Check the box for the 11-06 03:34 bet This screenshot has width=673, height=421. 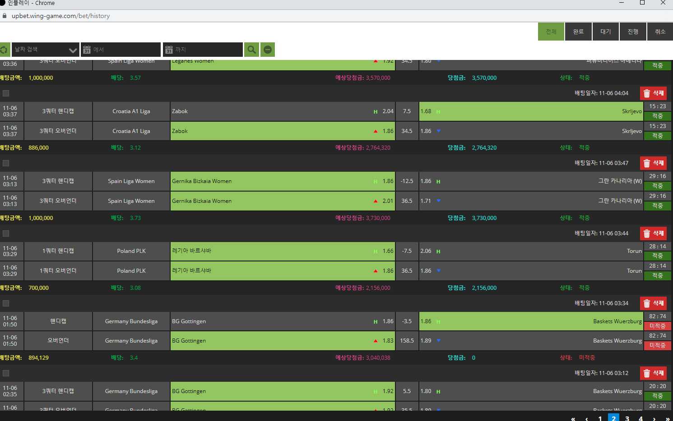click(6, 303)
